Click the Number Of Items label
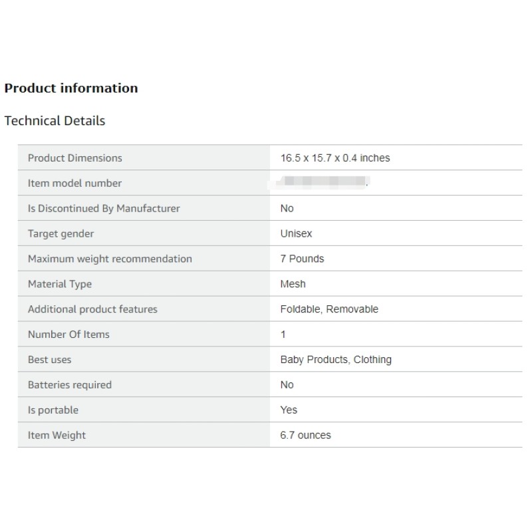The height and width of the screenshot is (532, 532). (68, 334)
